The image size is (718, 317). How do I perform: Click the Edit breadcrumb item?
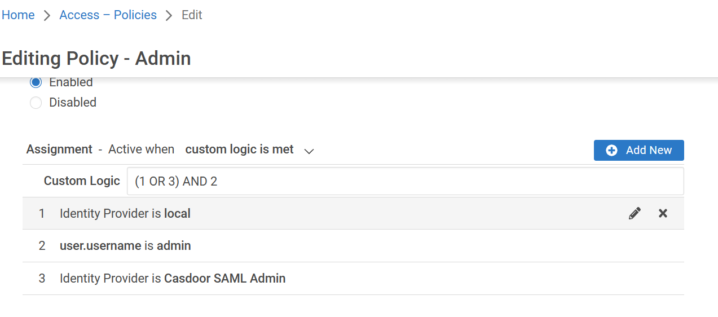pos(192,15)
